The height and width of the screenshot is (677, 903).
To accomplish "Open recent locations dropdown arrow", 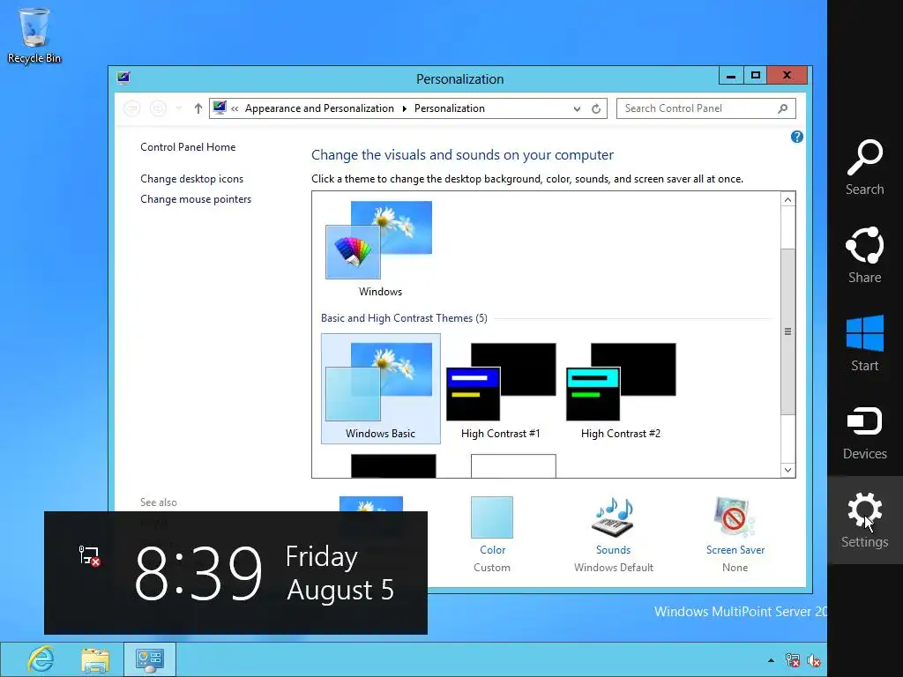I will (x=178, y=108).
